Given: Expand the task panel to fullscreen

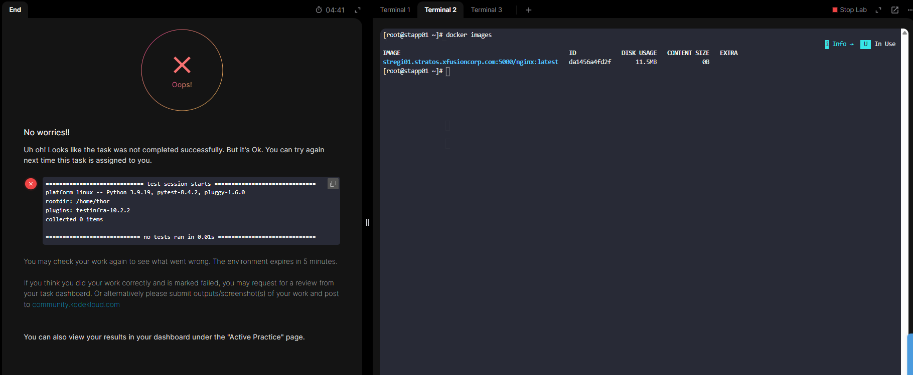Looking at the screenshot, I should pos(358,10).
